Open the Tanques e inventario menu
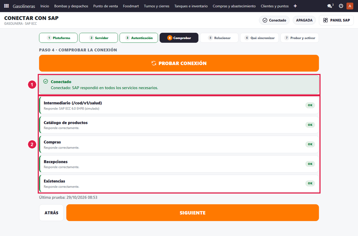The width and height of the screenshot is (358, 236). pos(191,6)
